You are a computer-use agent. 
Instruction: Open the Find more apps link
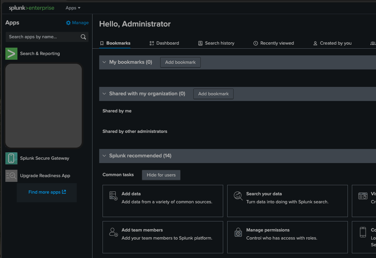click(47, 192)
